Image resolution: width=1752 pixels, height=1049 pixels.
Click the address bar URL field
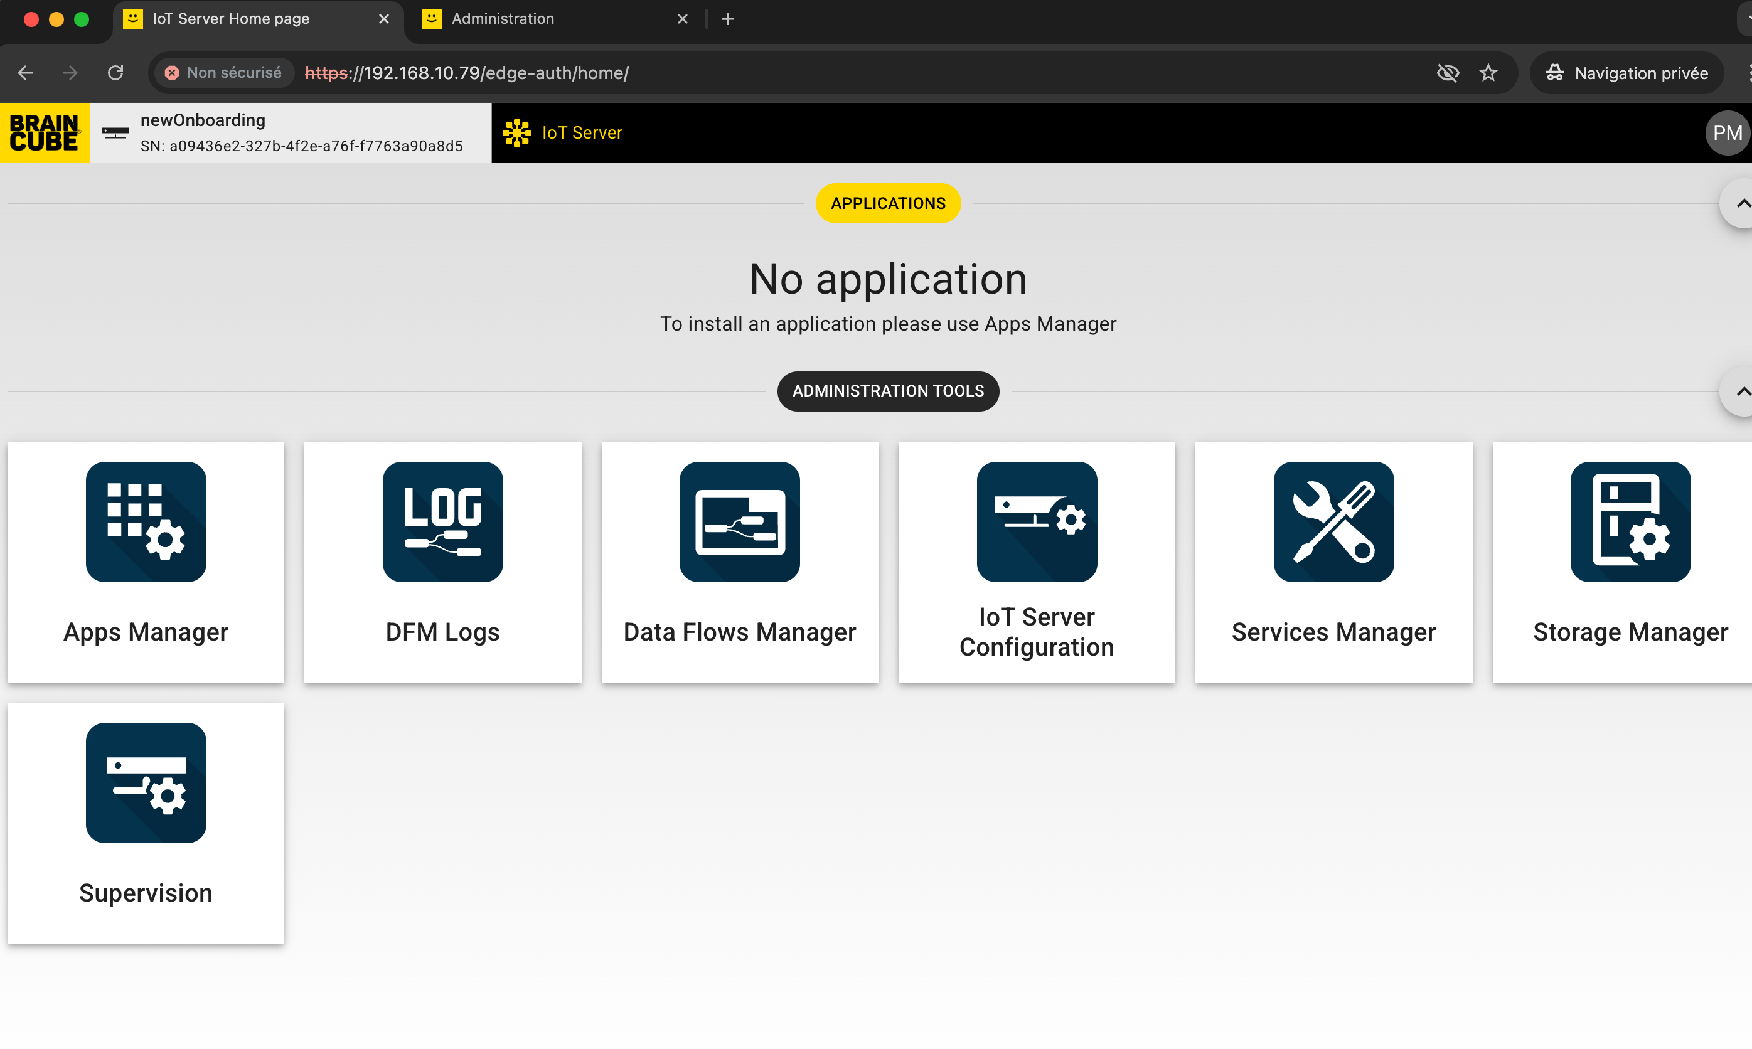(855, 73)
